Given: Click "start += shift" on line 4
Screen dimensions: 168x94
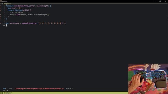Looking at the screenshot, I should [16, 12].
